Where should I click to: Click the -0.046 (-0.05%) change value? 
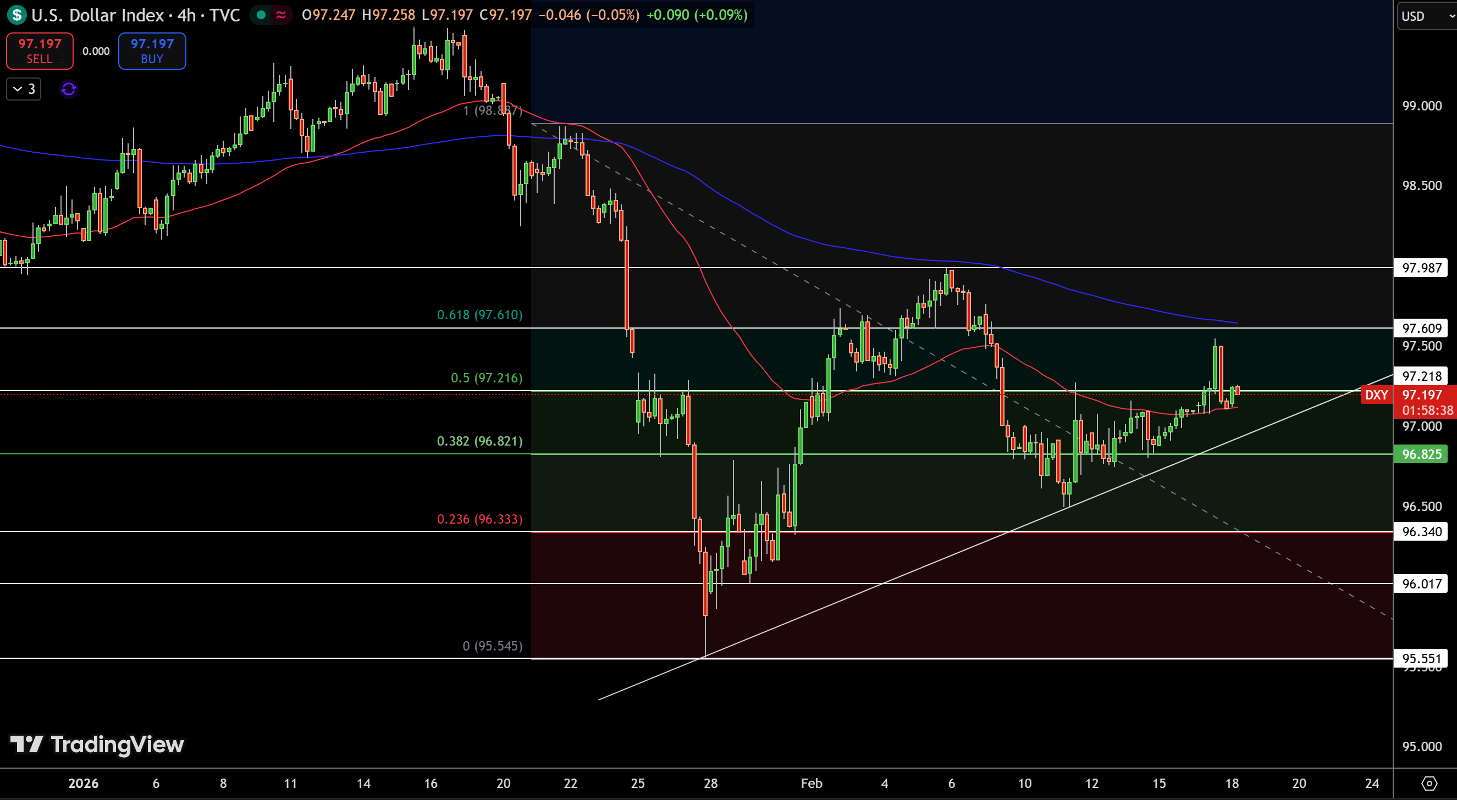click(x=589, y=15)
